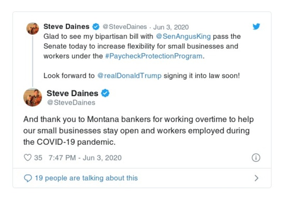Click the Steve Daines name in the quoted tweet
The height and width of the screenshot is (199, 284).
66,27
